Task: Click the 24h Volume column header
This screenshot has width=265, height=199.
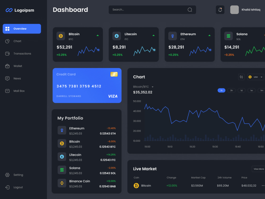Action: 224,178
